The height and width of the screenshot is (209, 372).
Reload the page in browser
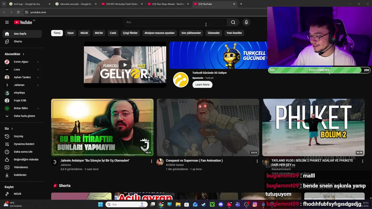point(18,12)
